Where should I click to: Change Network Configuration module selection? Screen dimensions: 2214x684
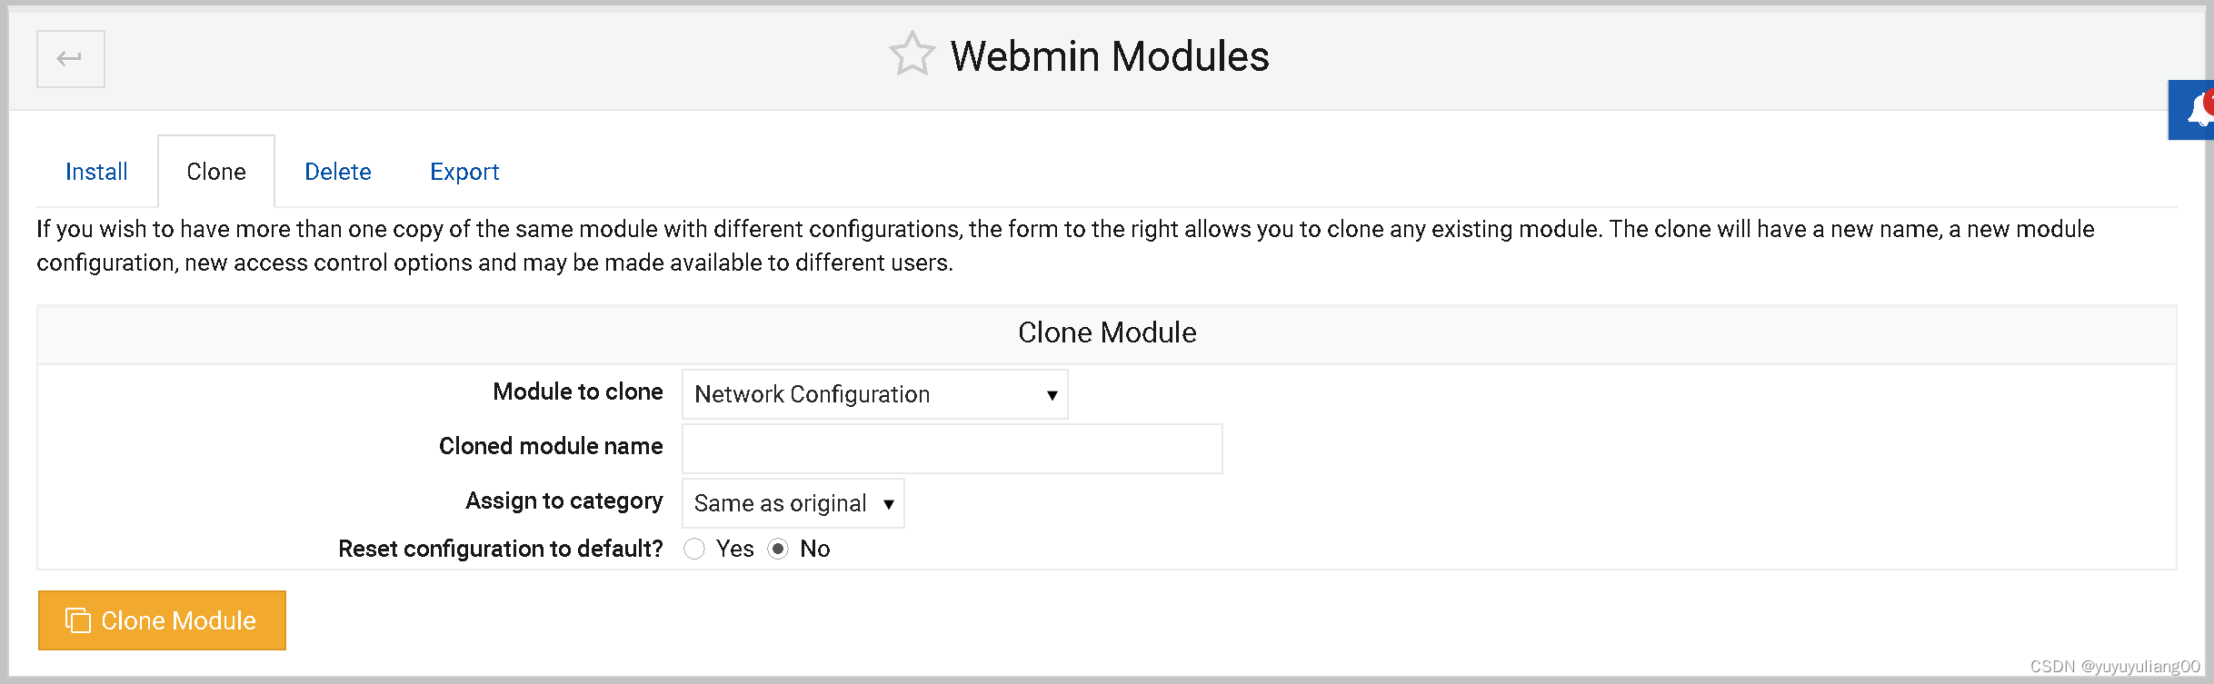tap(873, 394)
